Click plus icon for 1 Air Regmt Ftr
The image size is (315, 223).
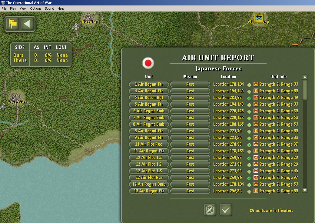tap(249, 85)
